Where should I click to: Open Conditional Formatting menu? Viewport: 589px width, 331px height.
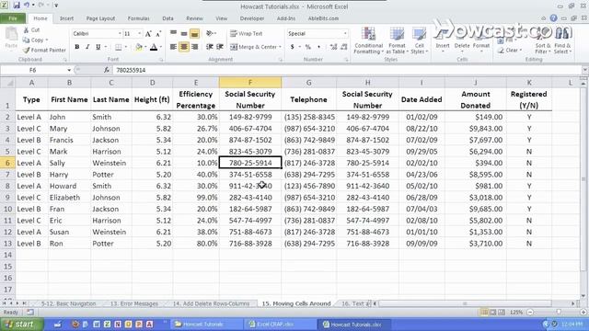tap(368, 40)
